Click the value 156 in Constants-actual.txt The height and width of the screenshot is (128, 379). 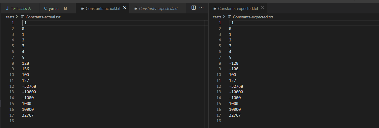(x=25, y=69)
